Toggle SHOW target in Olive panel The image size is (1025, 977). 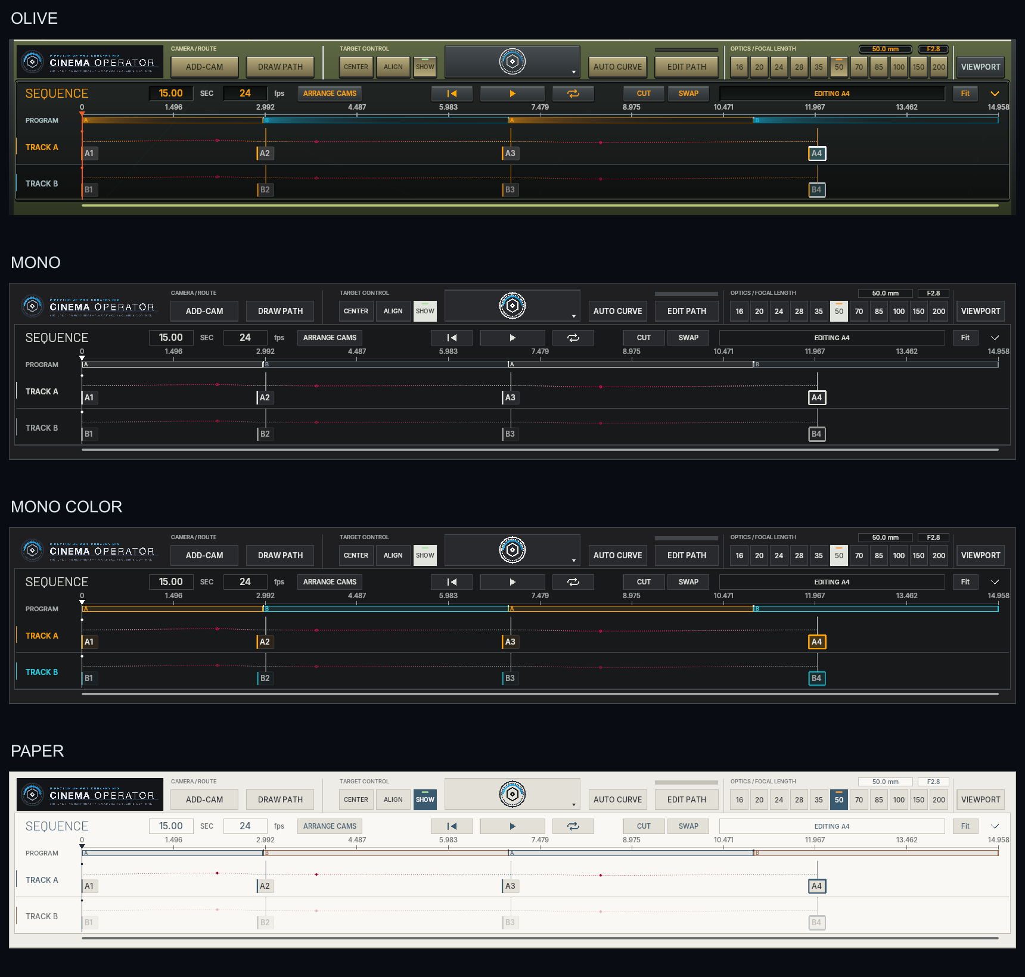tap(425, 67)
